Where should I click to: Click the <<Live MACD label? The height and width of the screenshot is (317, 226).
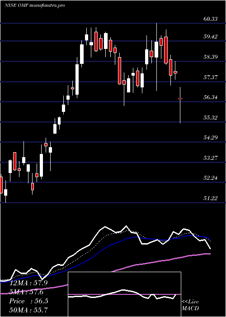190,305
